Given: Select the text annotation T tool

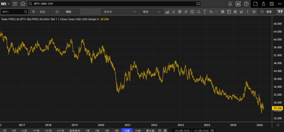Looking at the screenshot, I should click(205, 12).
